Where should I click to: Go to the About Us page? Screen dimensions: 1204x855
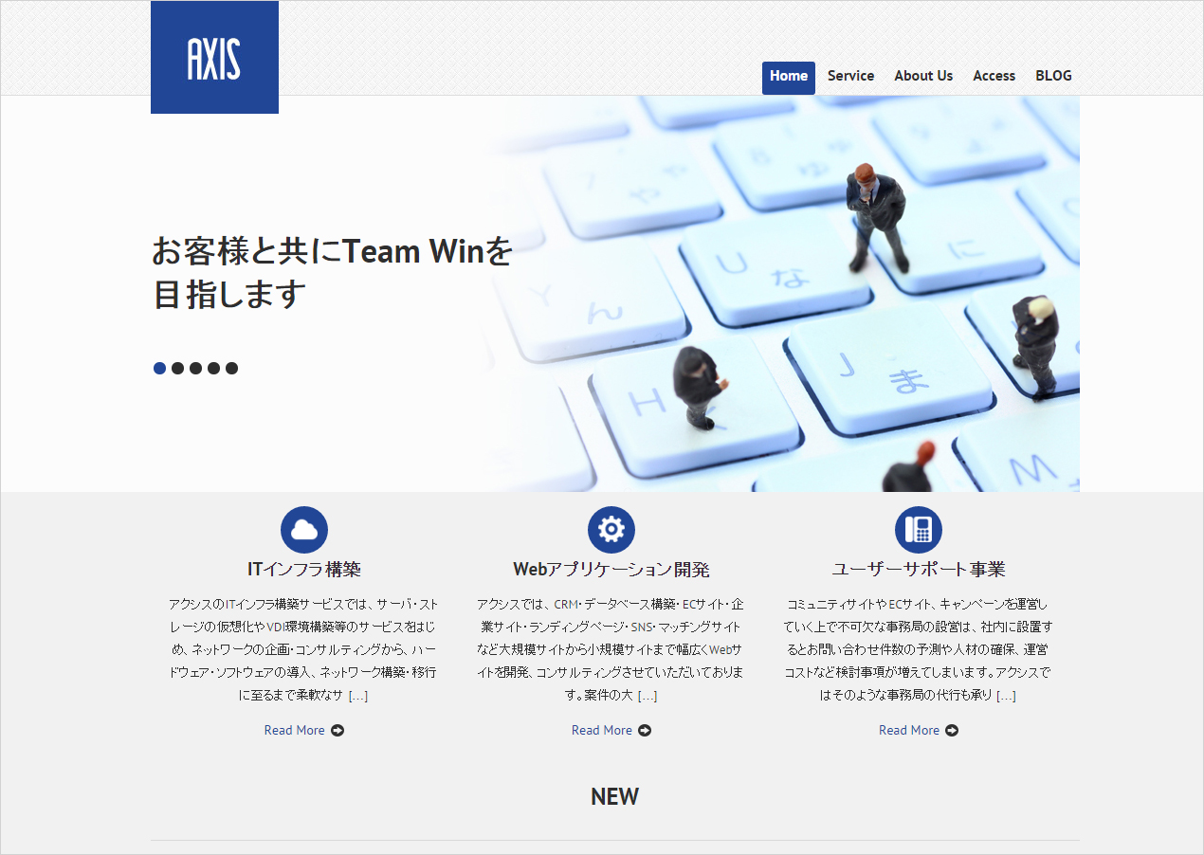tap(923, 77)
